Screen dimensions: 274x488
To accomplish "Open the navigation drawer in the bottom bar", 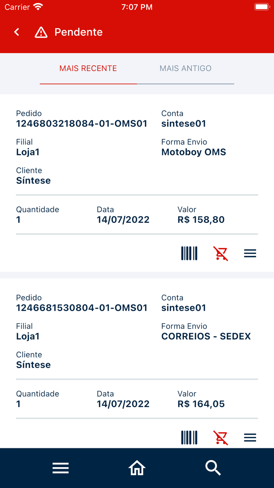I will click(x=60, y=468).
